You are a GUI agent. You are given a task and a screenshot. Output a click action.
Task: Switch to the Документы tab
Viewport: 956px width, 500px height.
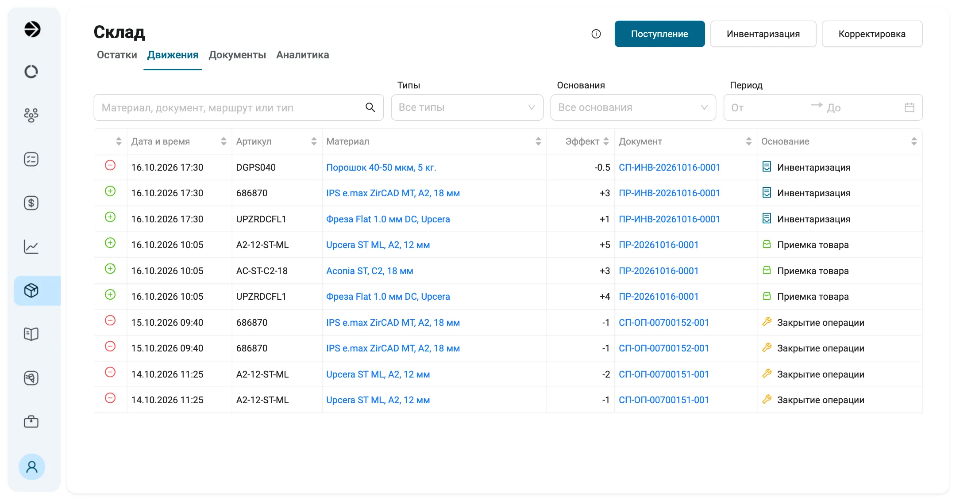(237, 55)
